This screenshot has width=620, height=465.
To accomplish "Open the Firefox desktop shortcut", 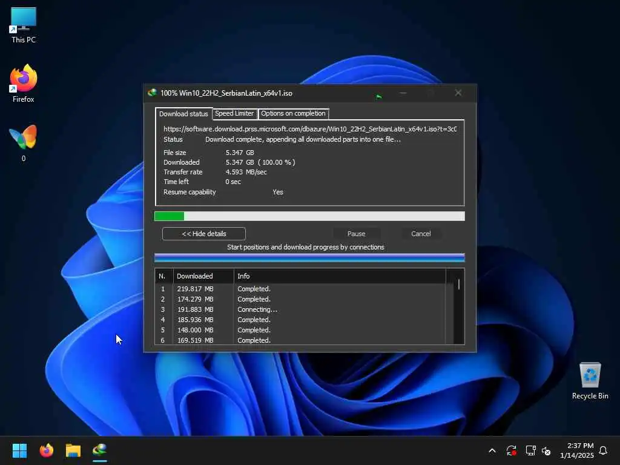I will pyautogui.click(x=24, y=84).
